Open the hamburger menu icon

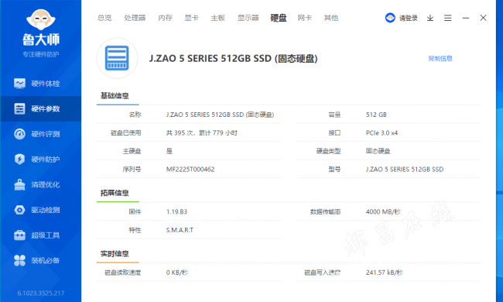coord(448,18)
